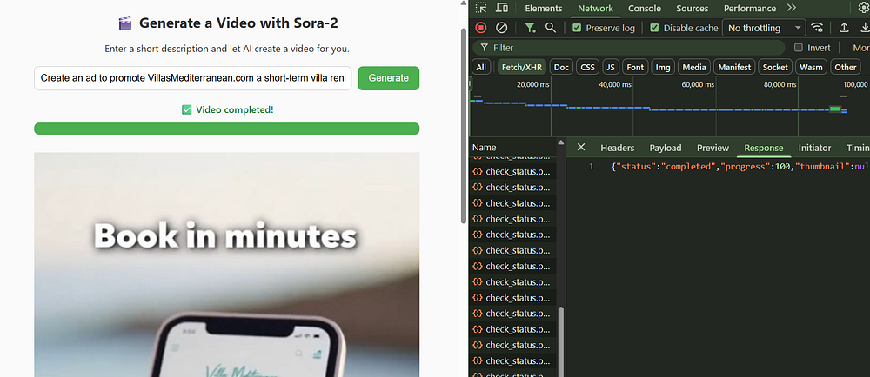This screenshot has height=377, width=870.
Task: Click the video description prompt input
Action: point(192,78)
